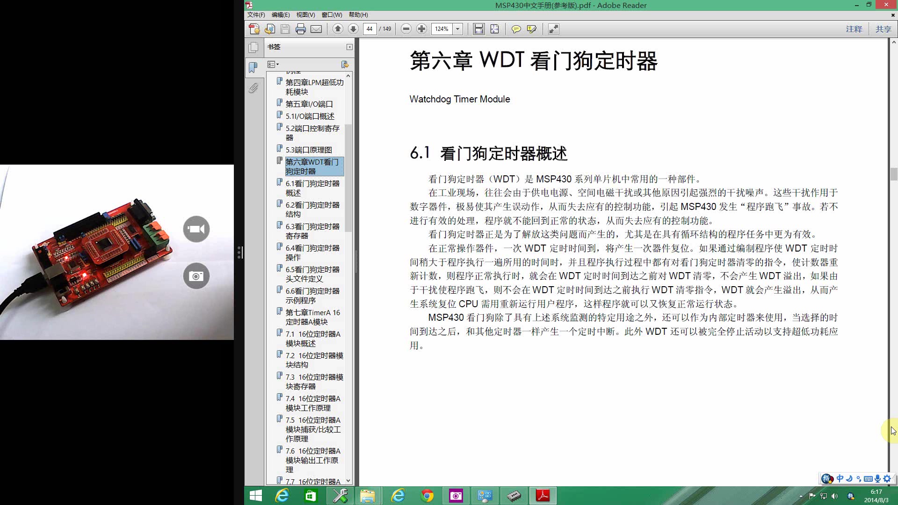Add a sticky note comment
The height and width of the screenshot is (505, 898).
[516, 29]
